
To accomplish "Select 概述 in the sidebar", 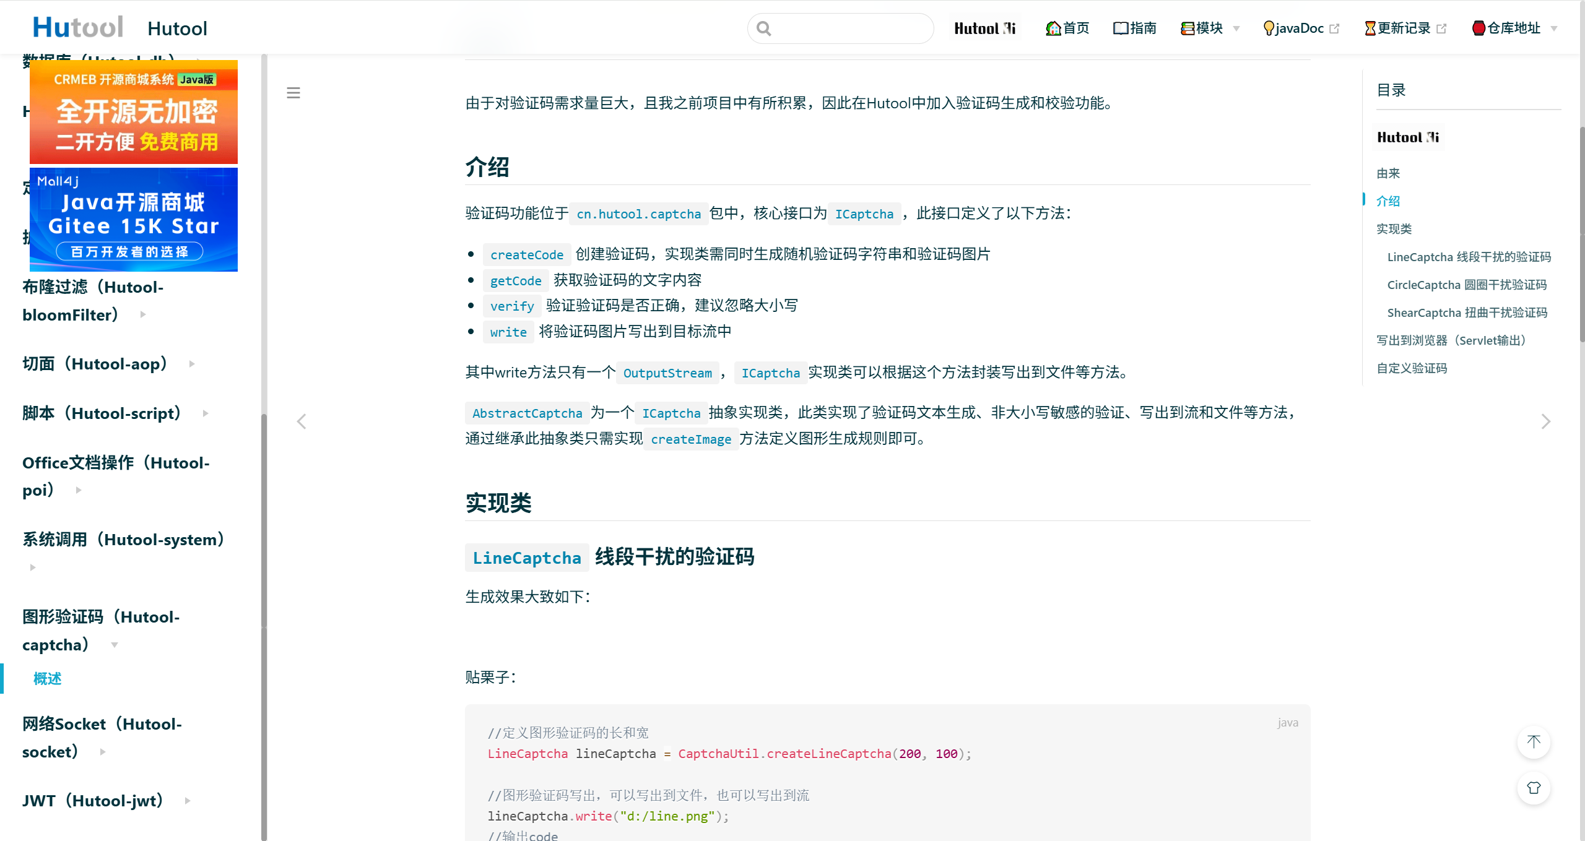I will (47, 679).
